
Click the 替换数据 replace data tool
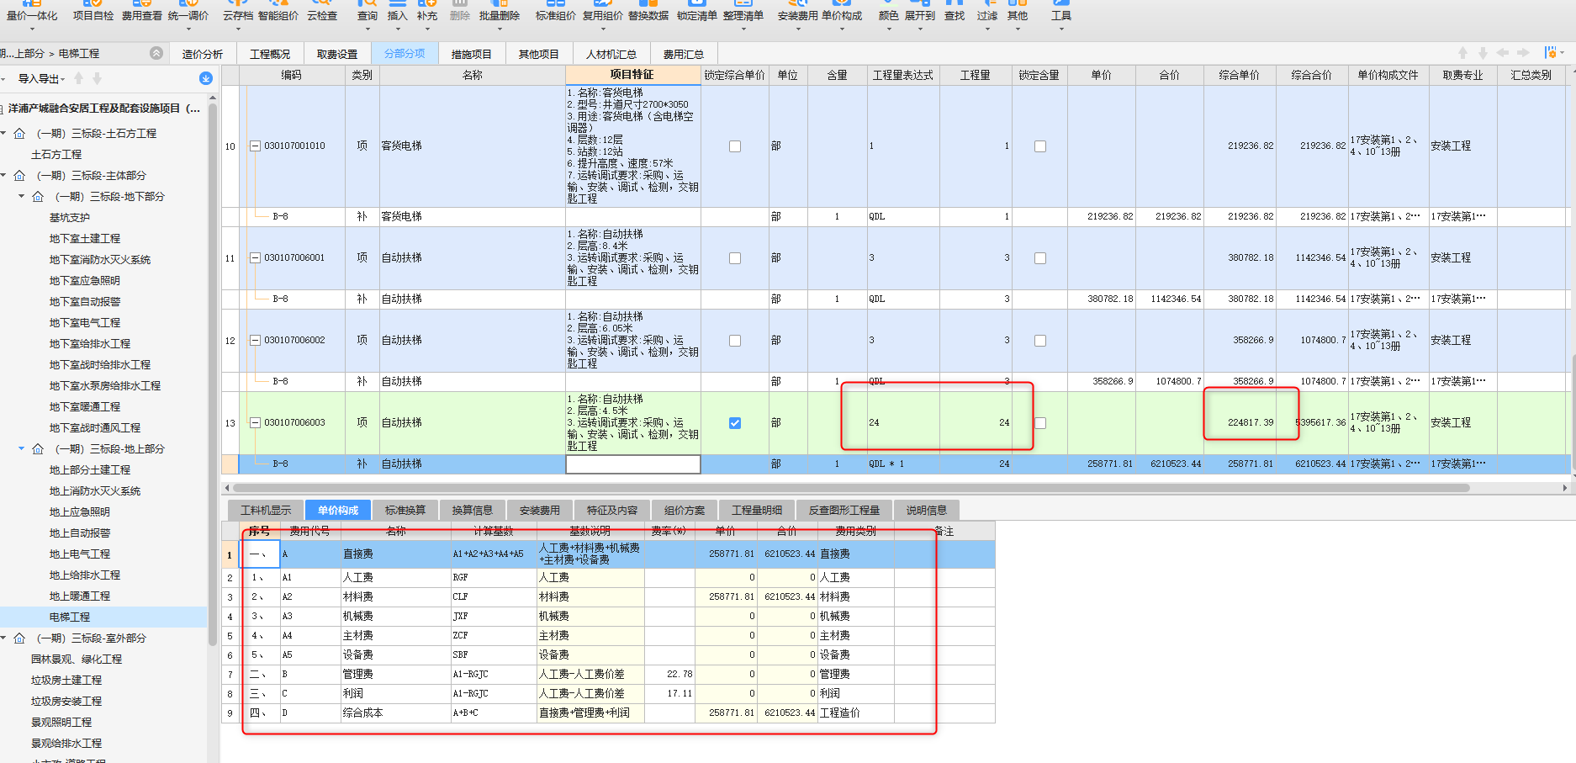point(648,12)
